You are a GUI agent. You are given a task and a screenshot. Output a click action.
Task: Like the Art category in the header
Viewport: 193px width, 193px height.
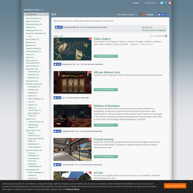(162, 14)
